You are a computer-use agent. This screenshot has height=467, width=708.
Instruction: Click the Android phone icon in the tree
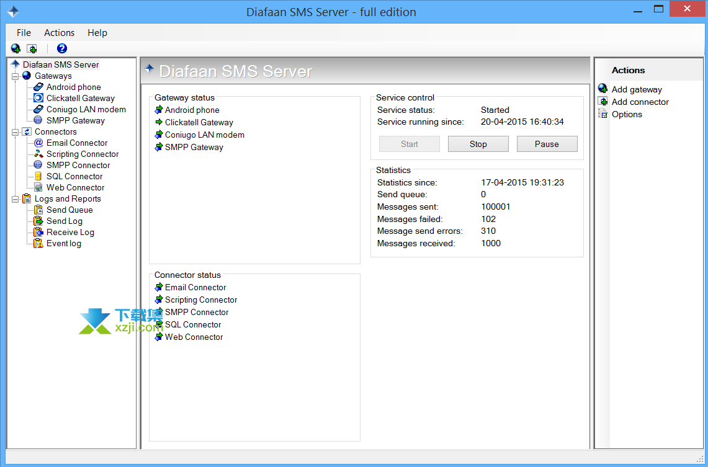click(38, 87)
